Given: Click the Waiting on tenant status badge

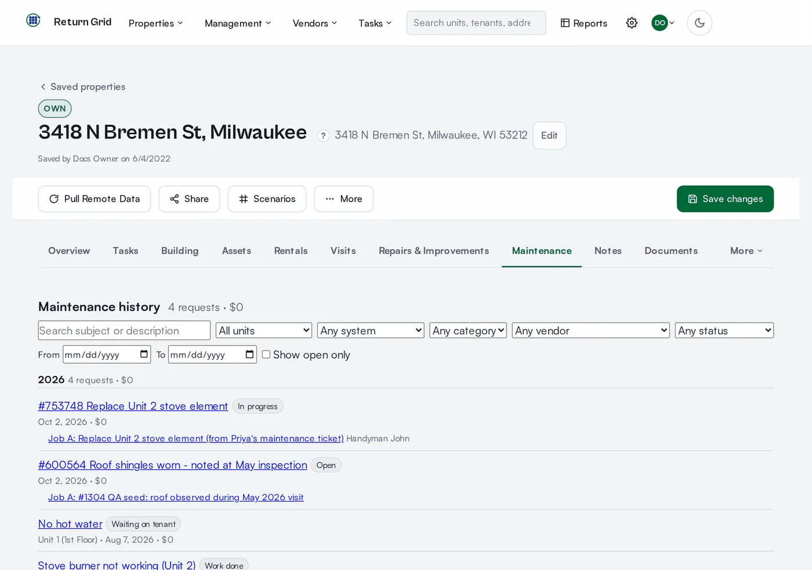Looking at the screenshot, I should click(143, 524).
